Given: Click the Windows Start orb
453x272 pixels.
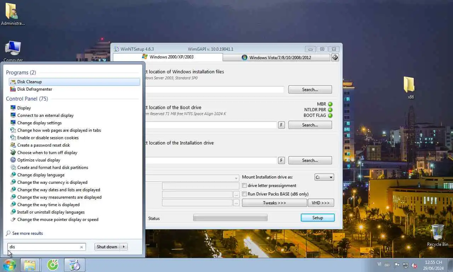Looking at the screenshot, I should tap(9, 265).
